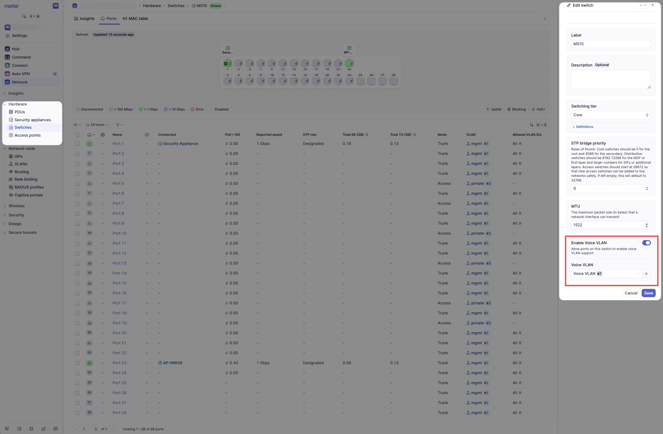Open the STP bridge priority dropdown
Viewport: 663px width, 434px height.
click(611, 189)
